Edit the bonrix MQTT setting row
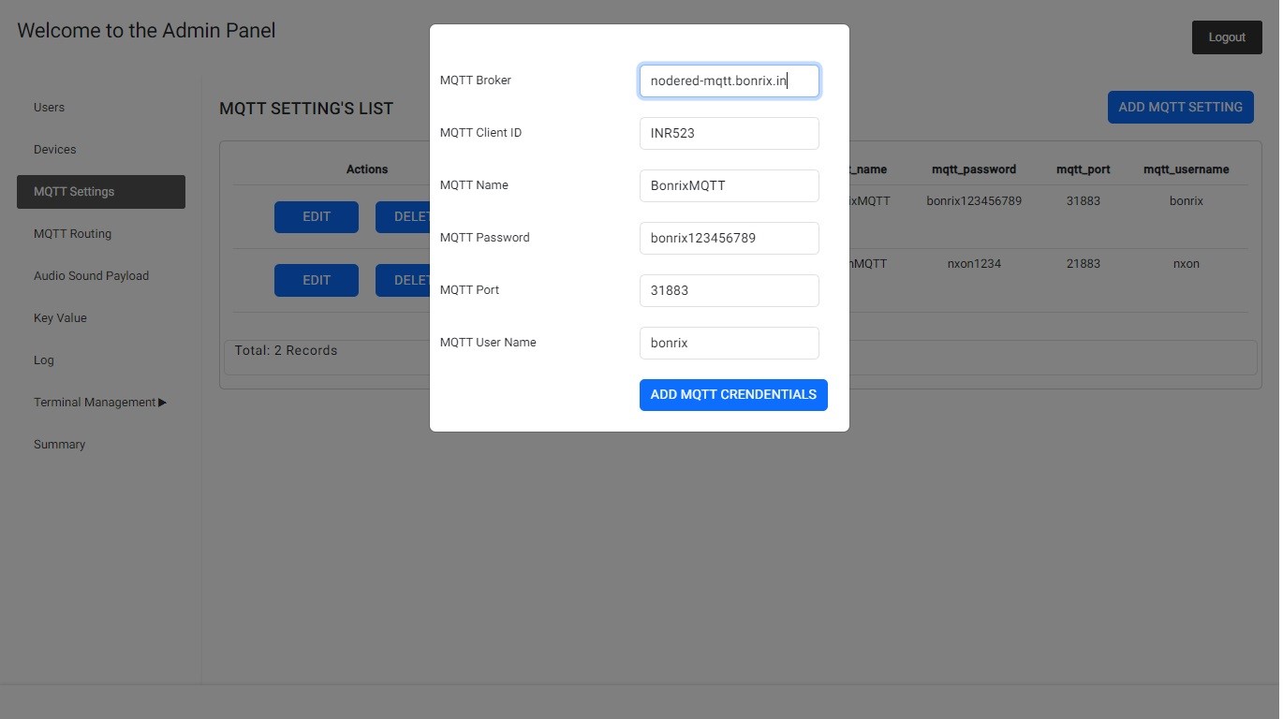Viewport: 1283px width, 719px height. coord(317,217)
